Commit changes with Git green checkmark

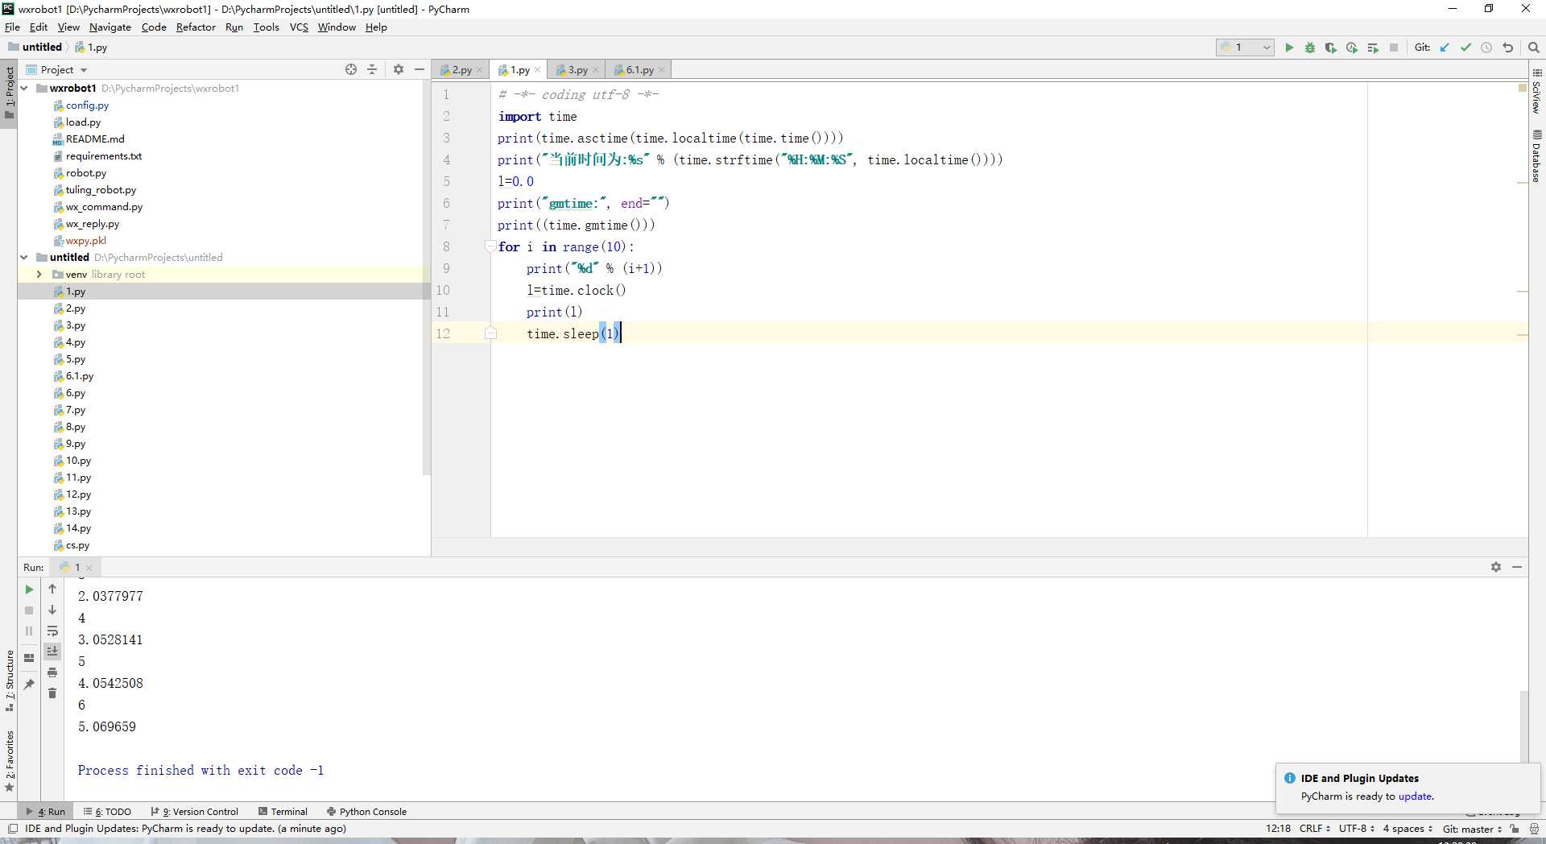[1465, 48]
